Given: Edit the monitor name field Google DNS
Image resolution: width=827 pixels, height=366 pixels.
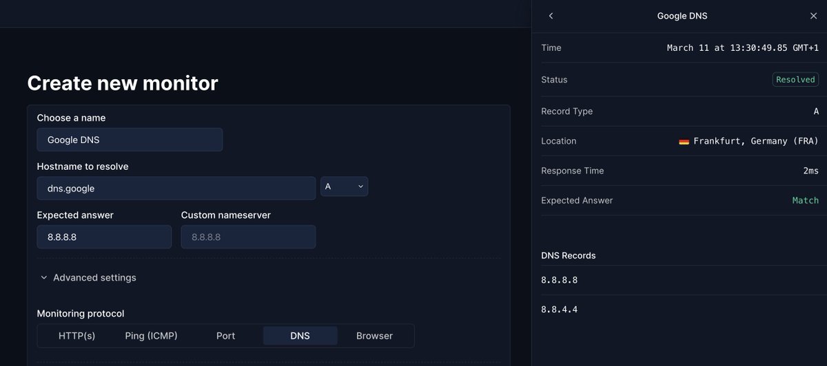Looking at the screenshot, I should point(130,140).
